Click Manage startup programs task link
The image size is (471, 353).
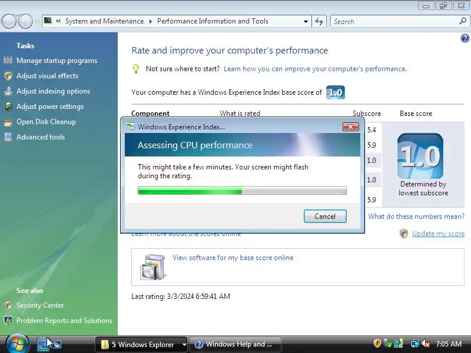pyautogui.click(x=57, y=61)
